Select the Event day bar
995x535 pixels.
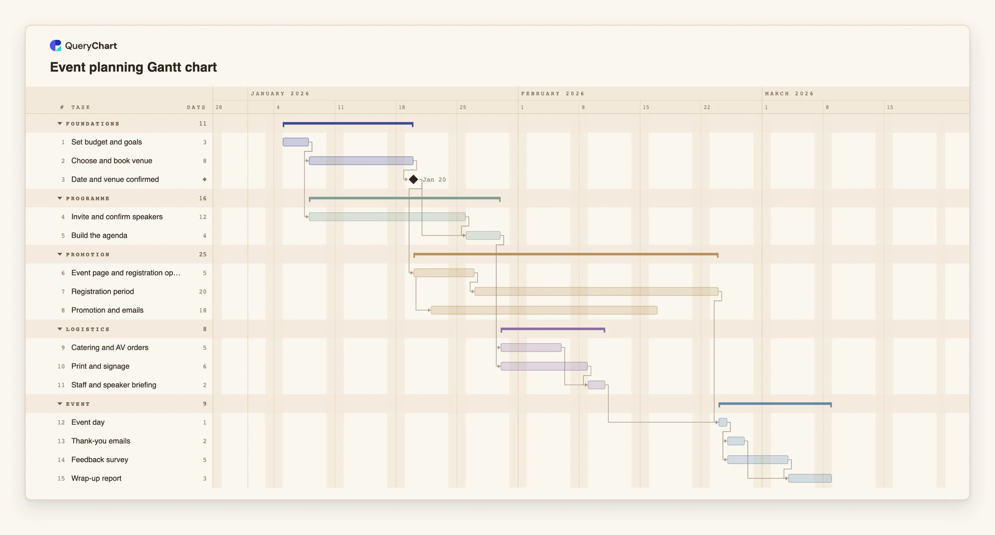coord(723,422)
